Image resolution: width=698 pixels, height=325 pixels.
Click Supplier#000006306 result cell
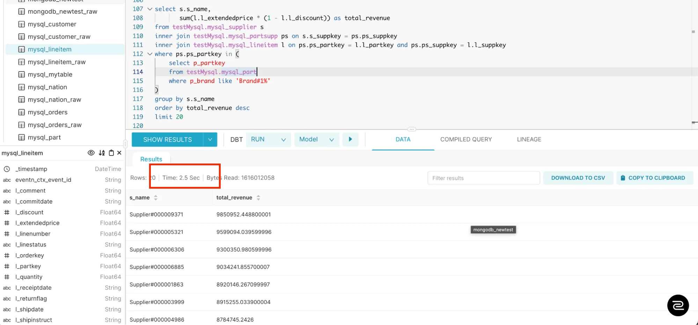tap(157, 250)
